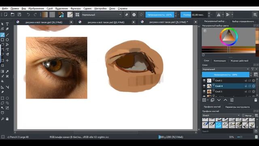
Task: Toggle preserve alpha button
Action: (134, 15)
